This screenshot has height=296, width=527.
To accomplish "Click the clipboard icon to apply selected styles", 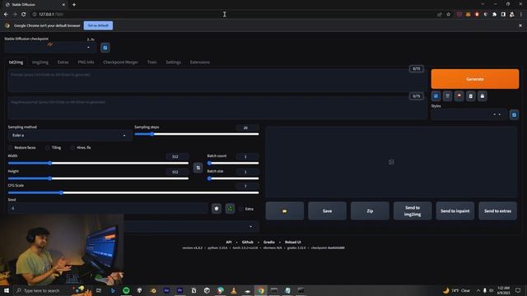I will pyautogui.click(x=470, y=96).
